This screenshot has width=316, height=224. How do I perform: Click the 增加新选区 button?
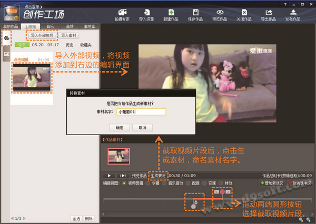[272, 183]
